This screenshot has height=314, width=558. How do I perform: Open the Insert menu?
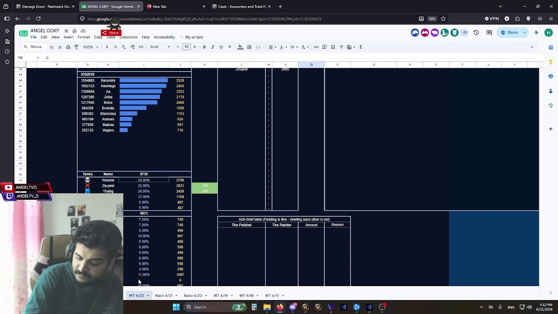click(68, 37)
